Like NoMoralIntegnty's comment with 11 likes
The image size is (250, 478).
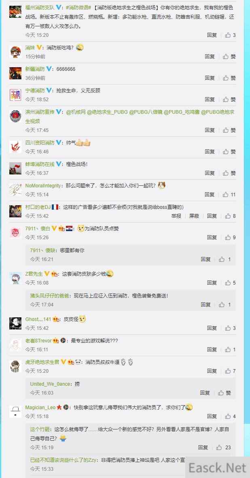click(229, 195)
